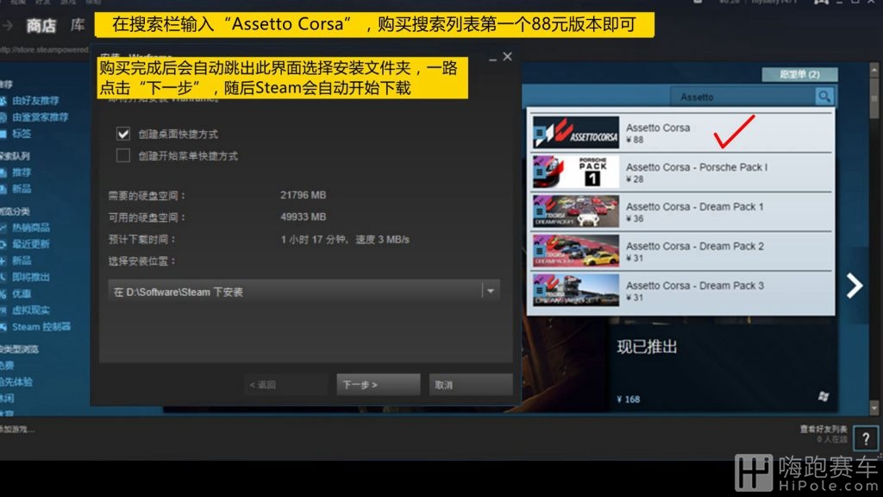Open the install location dropdown
Image resolution: width=883 pixels, height=497 pixels.
[304, 292]
